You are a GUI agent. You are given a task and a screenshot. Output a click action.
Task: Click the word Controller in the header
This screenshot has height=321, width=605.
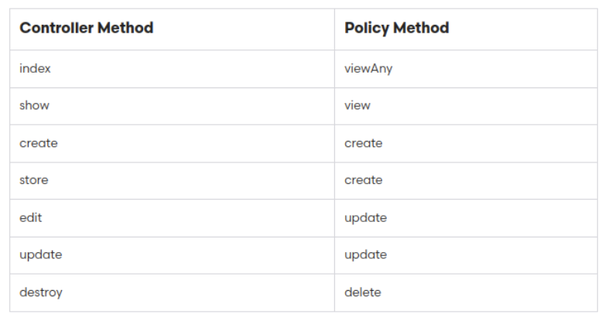point(56,28)
